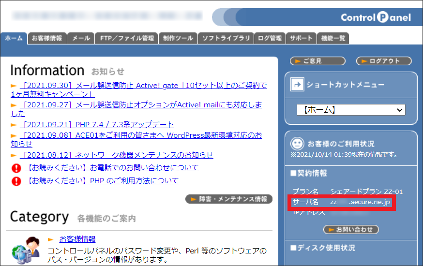Image resolution: width=423 pixels, height=266 pixels.
Task: Click the ご意見 button
Action: 317,61
